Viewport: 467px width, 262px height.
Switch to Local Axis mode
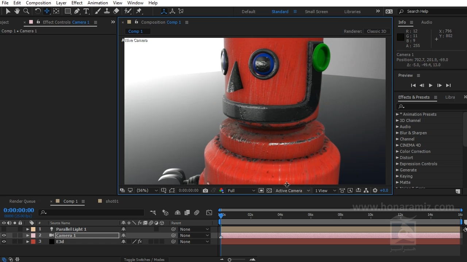click(164, 11)
